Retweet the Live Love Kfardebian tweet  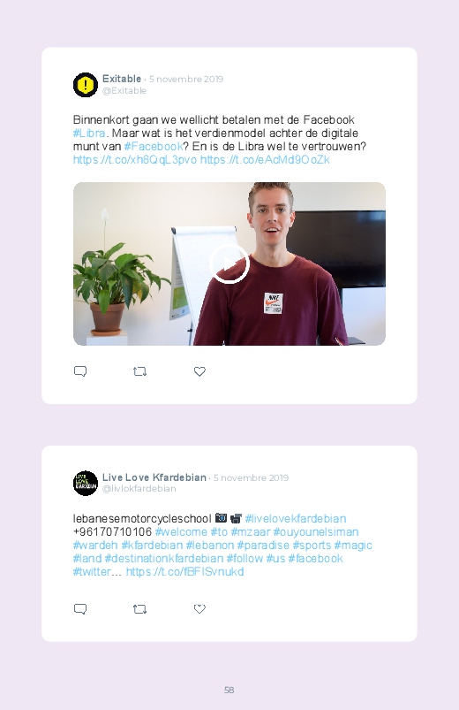point(139,609)
